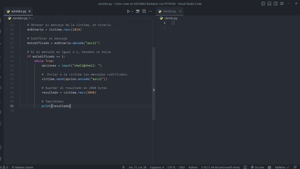Open the customize layout icon
This screenshot has width=300, height=169.
coord(282,4)
